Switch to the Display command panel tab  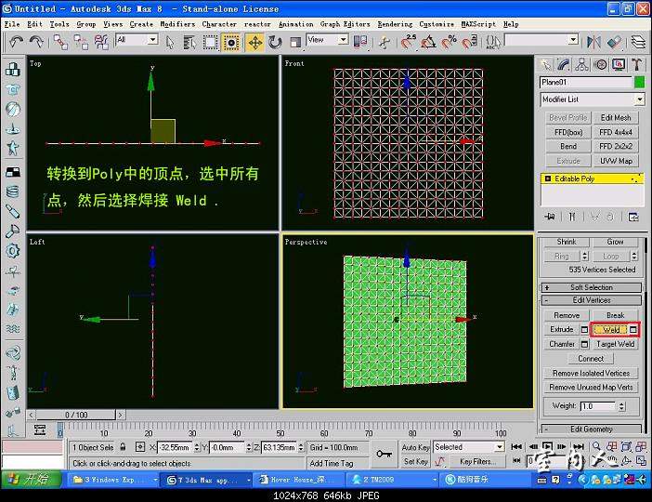click(x=619, y=64)
